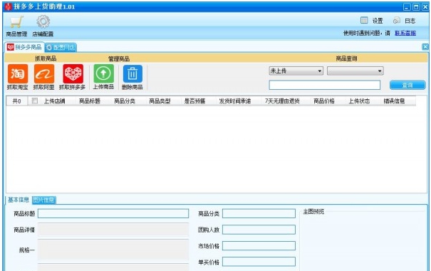Toggle the select-all checkbox in table header
Image resolution: width=431 pixels, height=271 pixels.
pyautogui.click(x=35, y=101)
